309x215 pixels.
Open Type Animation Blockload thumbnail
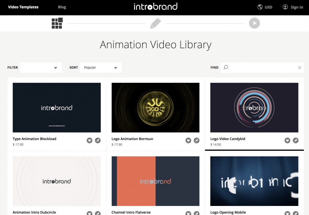(x=57, y=107)
